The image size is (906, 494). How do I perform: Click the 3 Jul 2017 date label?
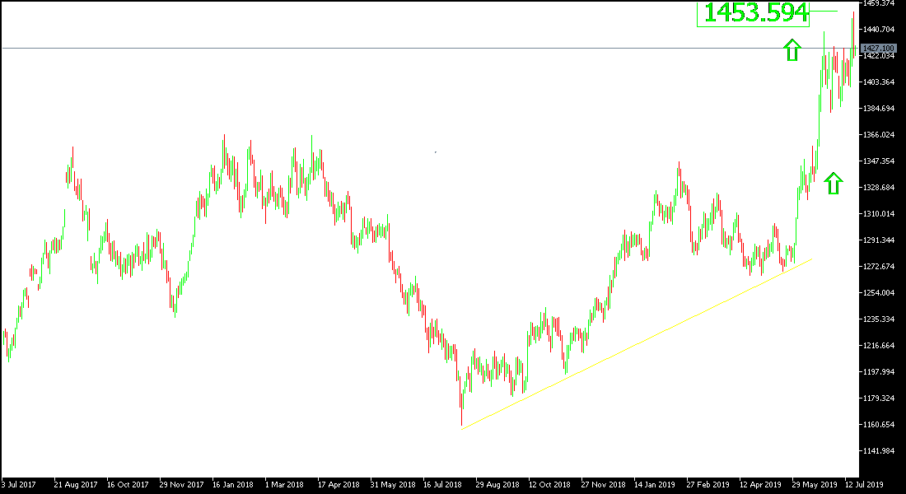click(x=18, y=485)
